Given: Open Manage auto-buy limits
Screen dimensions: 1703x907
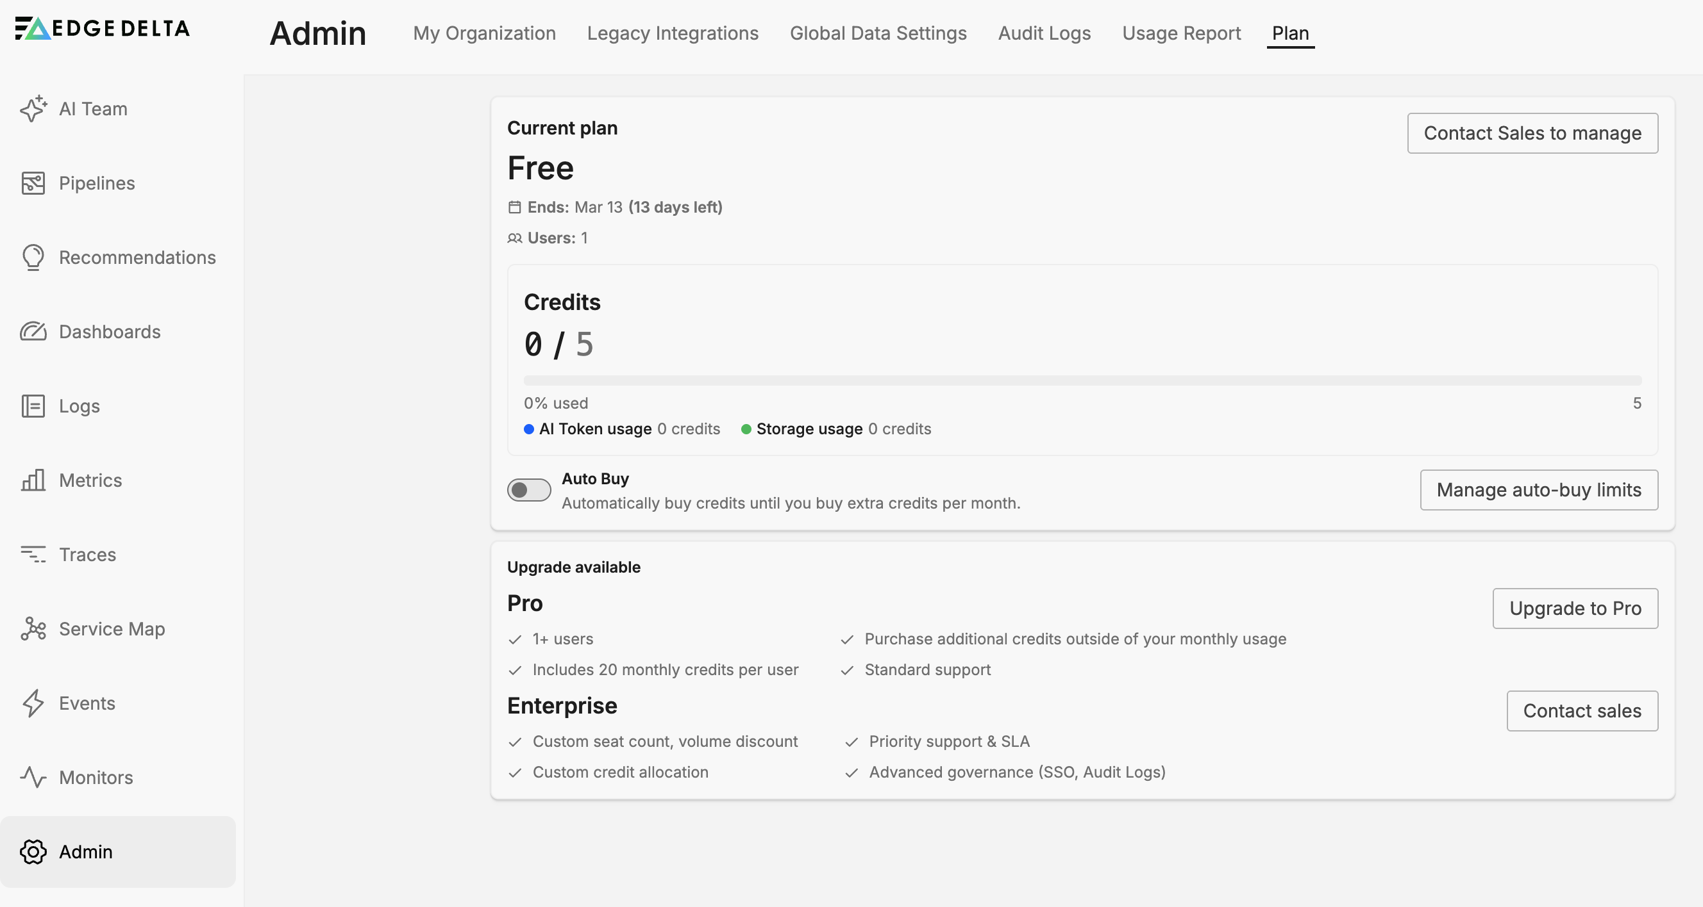Looking at the screenshot, I should tap(1538, 489).
